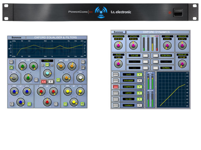
Task: Click the GATE access button
Action: [116, 74]
